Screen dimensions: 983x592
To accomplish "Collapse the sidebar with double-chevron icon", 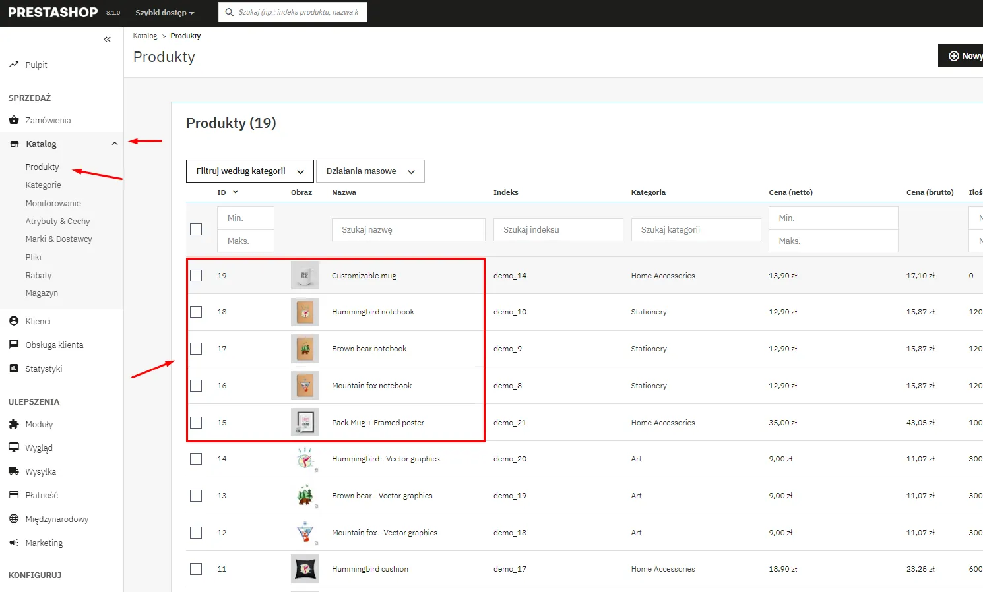I will (108, 40).
